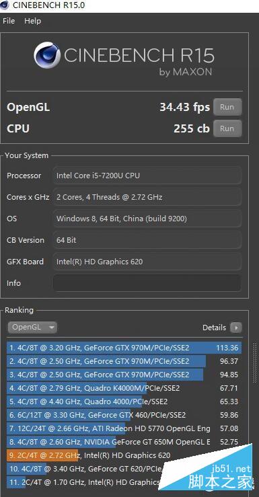Click the Cores x GHz value field

tap(147, 197)
